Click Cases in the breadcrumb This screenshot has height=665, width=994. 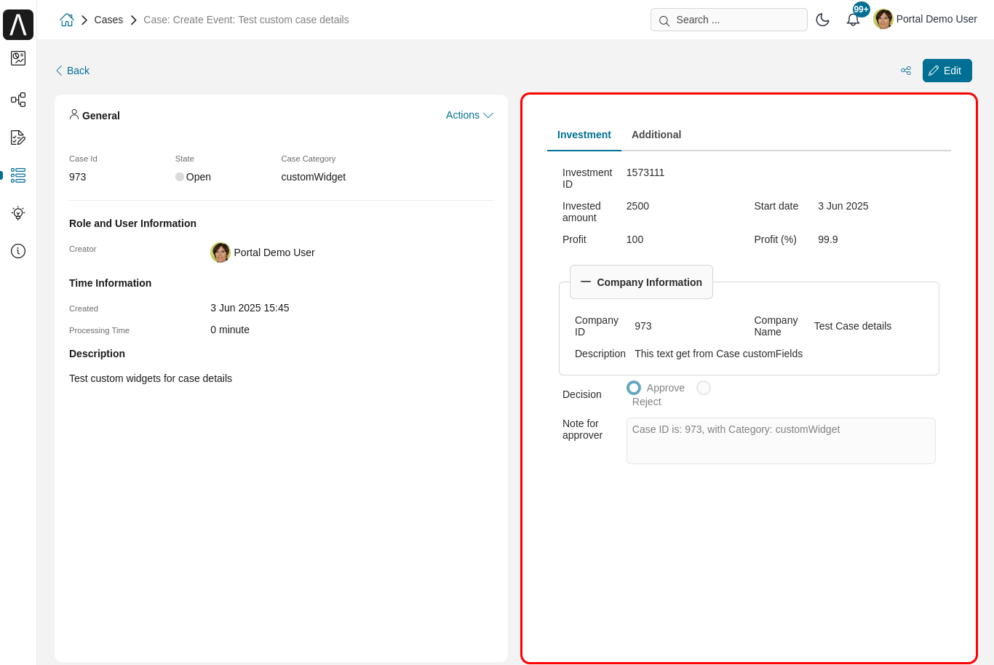click(x=108, y=20)
